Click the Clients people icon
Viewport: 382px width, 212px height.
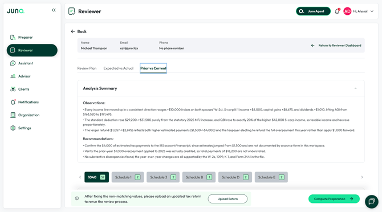point(13,89)
